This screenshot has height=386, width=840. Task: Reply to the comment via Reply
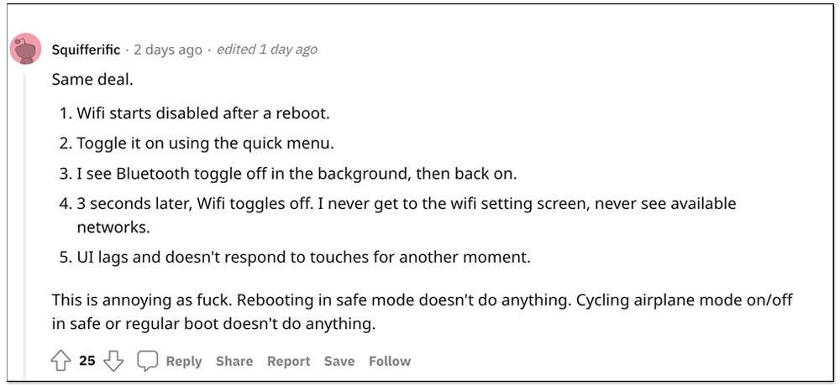(x=184, y=362)
